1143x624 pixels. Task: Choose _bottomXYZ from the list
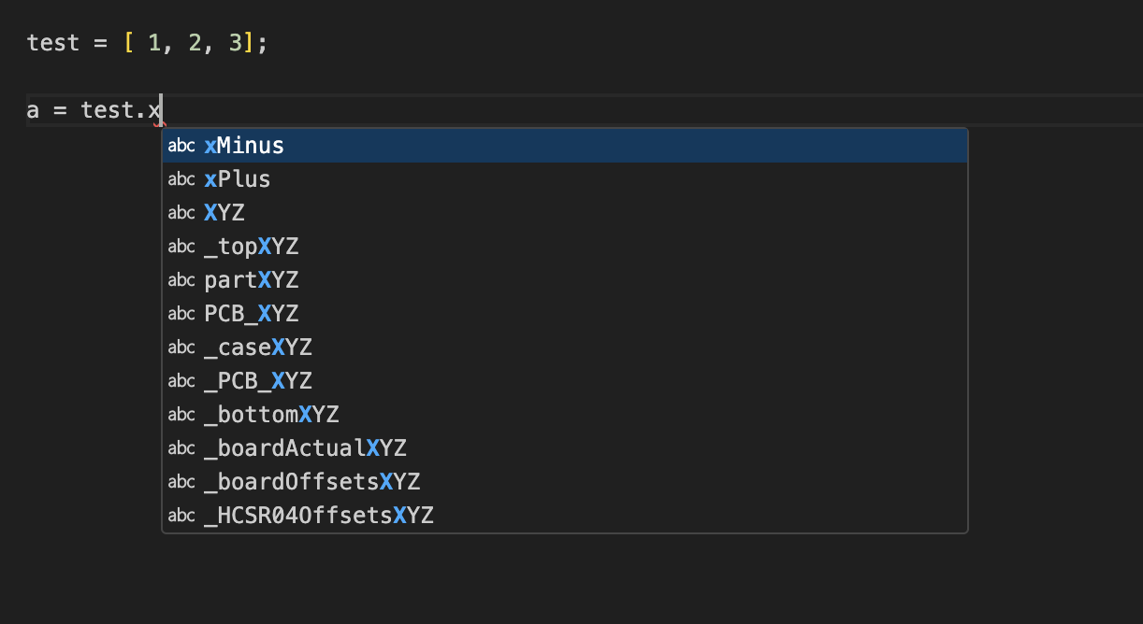click(x=271, y=415)
